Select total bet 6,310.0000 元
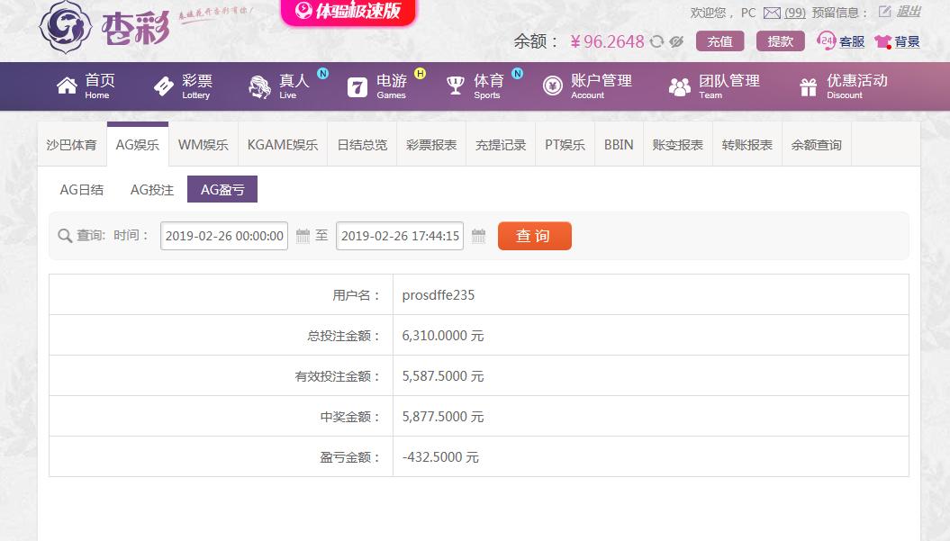950x541 pixels. [443, 336]
